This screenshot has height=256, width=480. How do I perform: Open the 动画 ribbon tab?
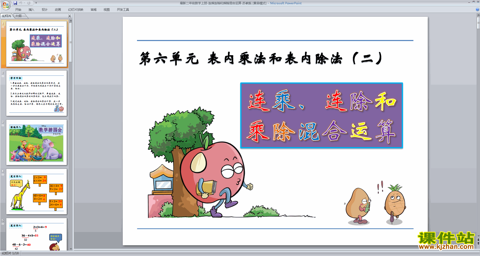coord(58,10)
